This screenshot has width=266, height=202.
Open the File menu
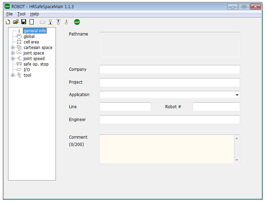coord(10,14)
